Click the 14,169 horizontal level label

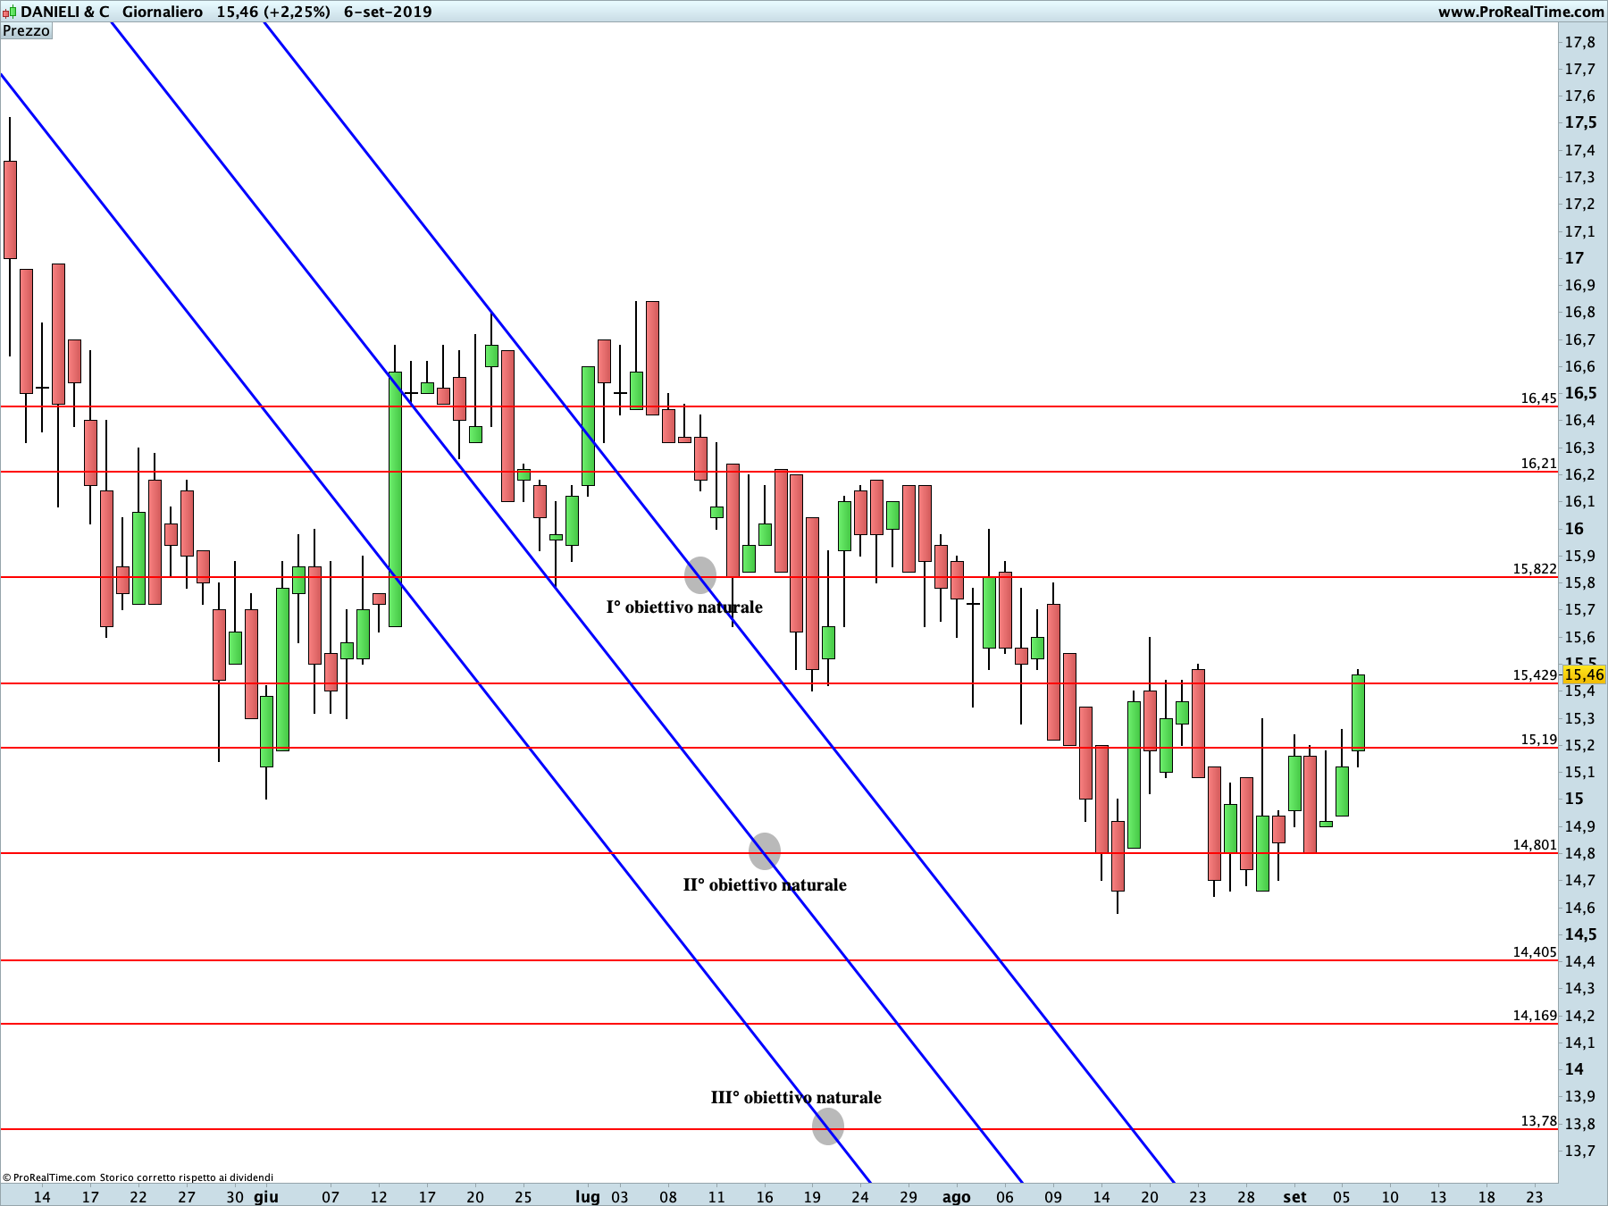pos(1535,1016)
